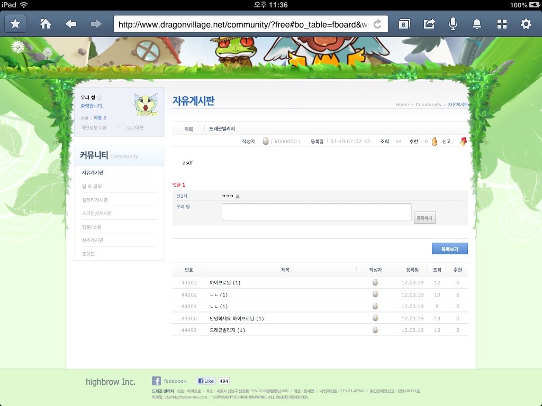Reload the page from the address bar

click(377, 24)
